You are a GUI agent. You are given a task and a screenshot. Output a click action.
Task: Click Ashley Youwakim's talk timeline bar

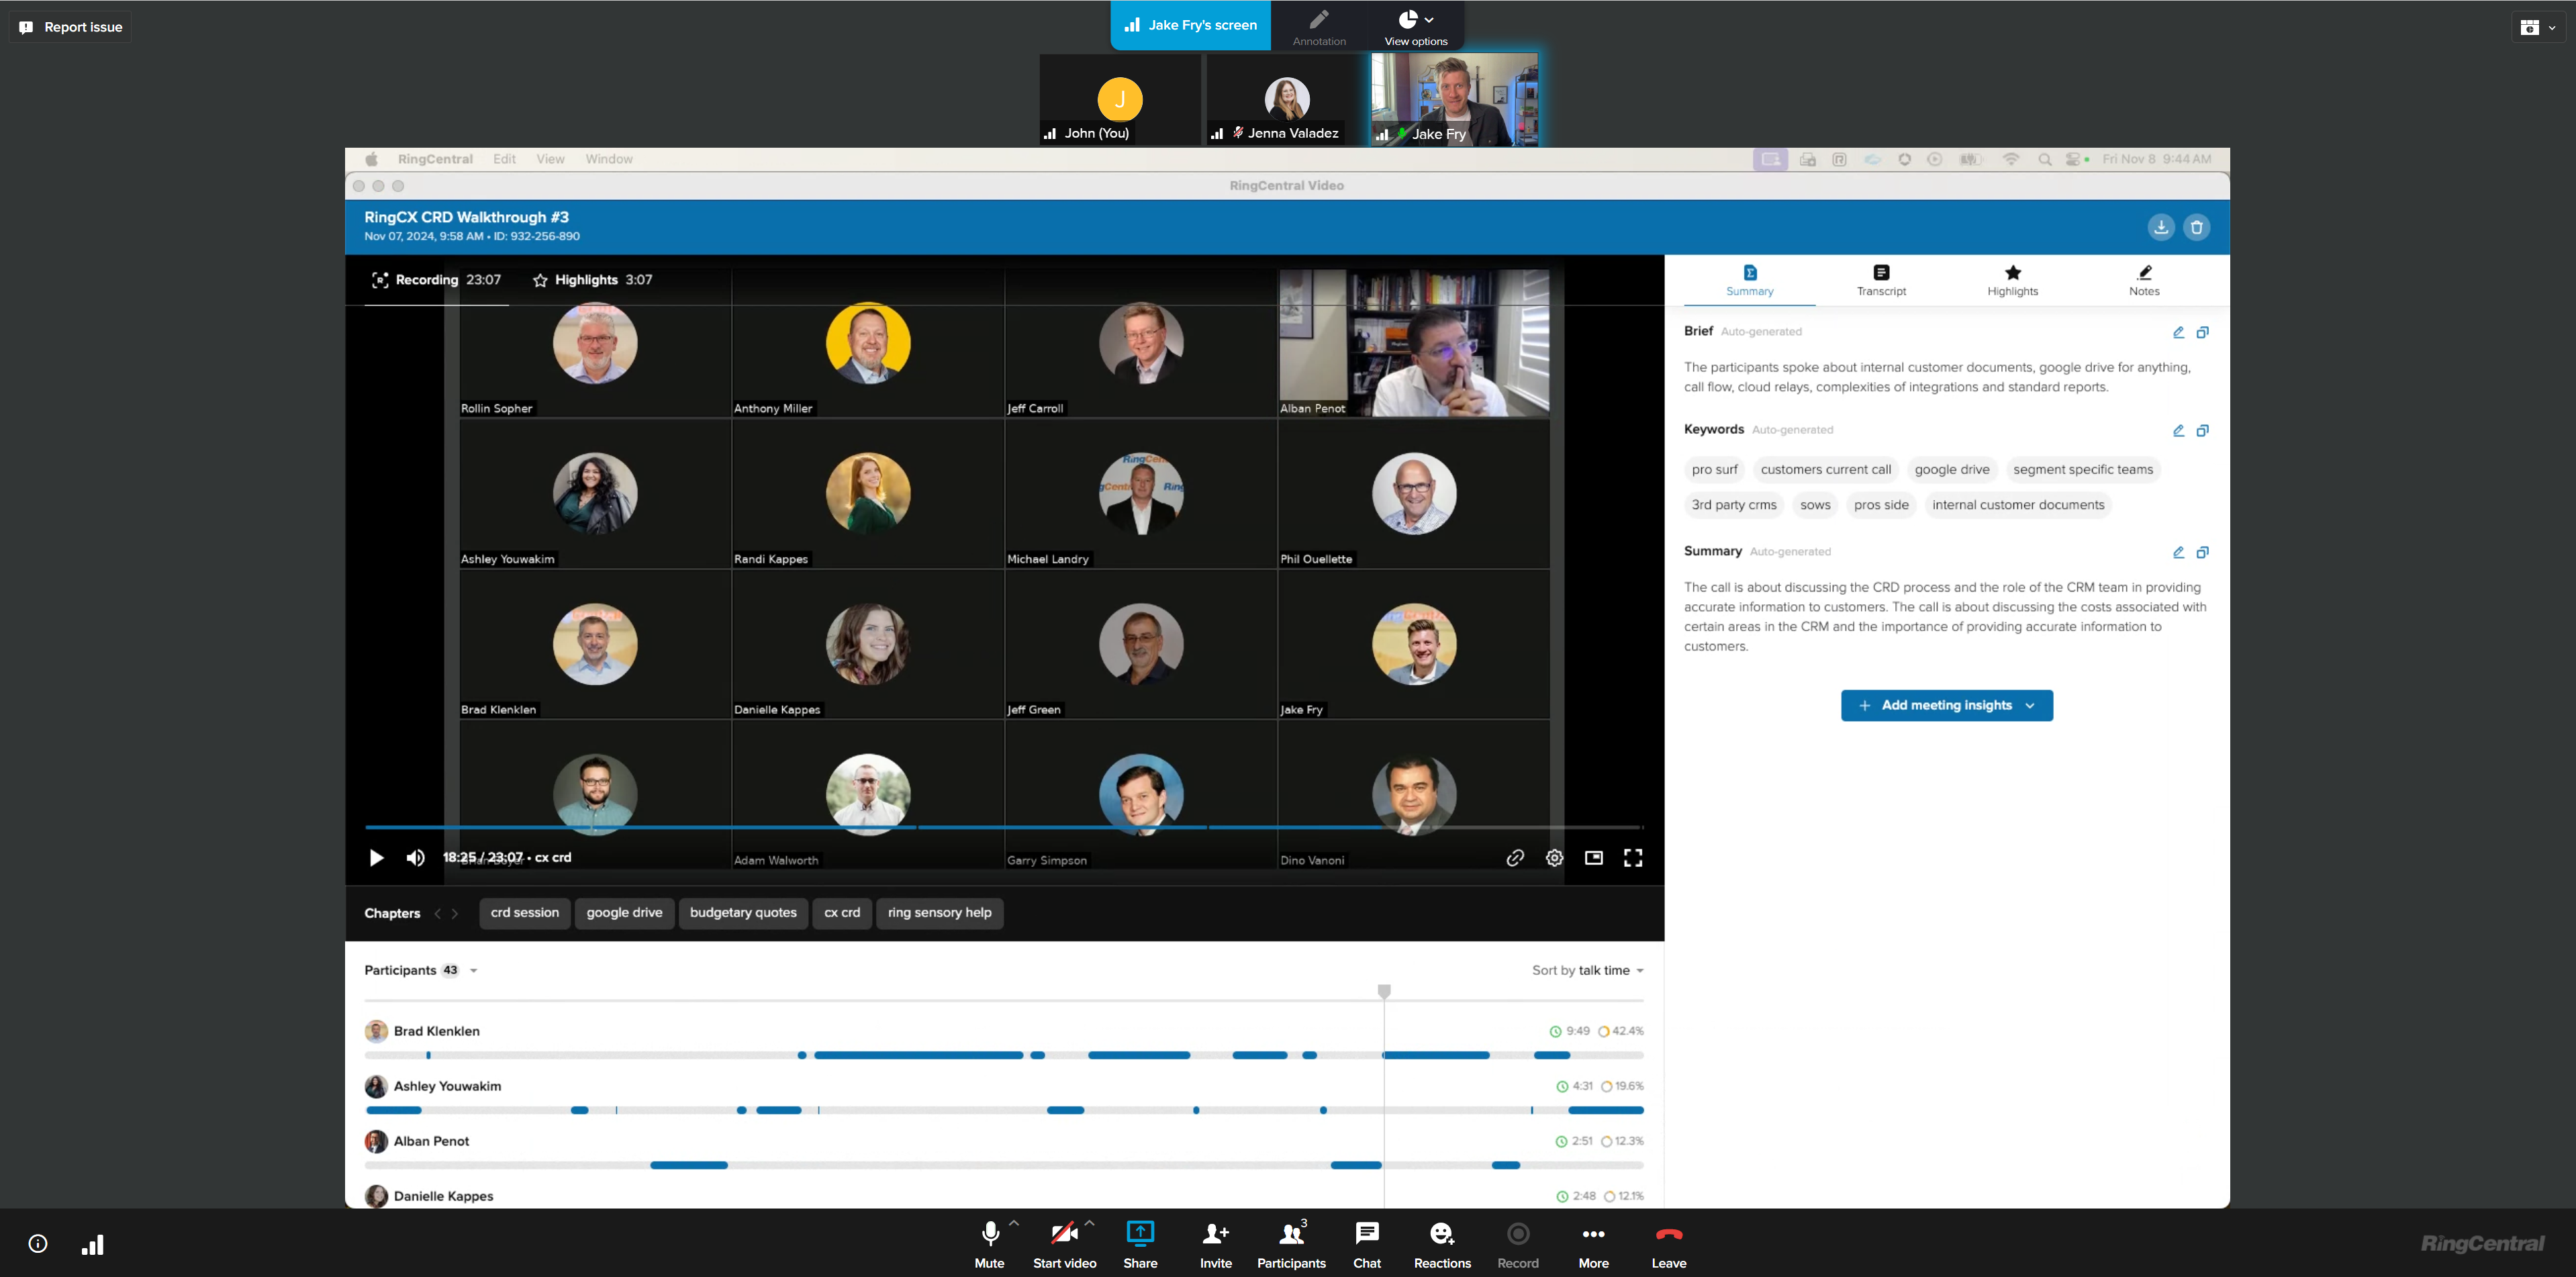1004,1110
